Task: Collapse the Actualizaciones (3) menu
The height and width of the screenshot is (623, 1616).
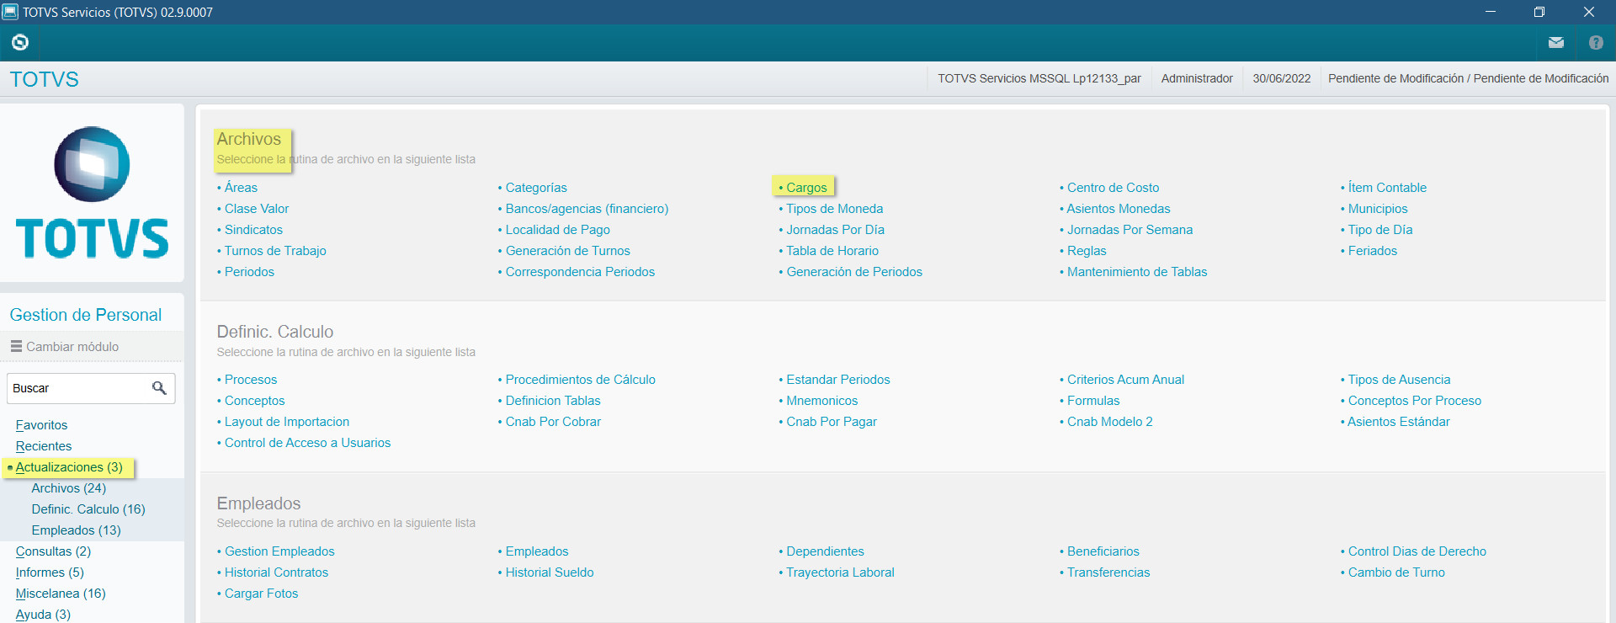Action: point(69,467)
